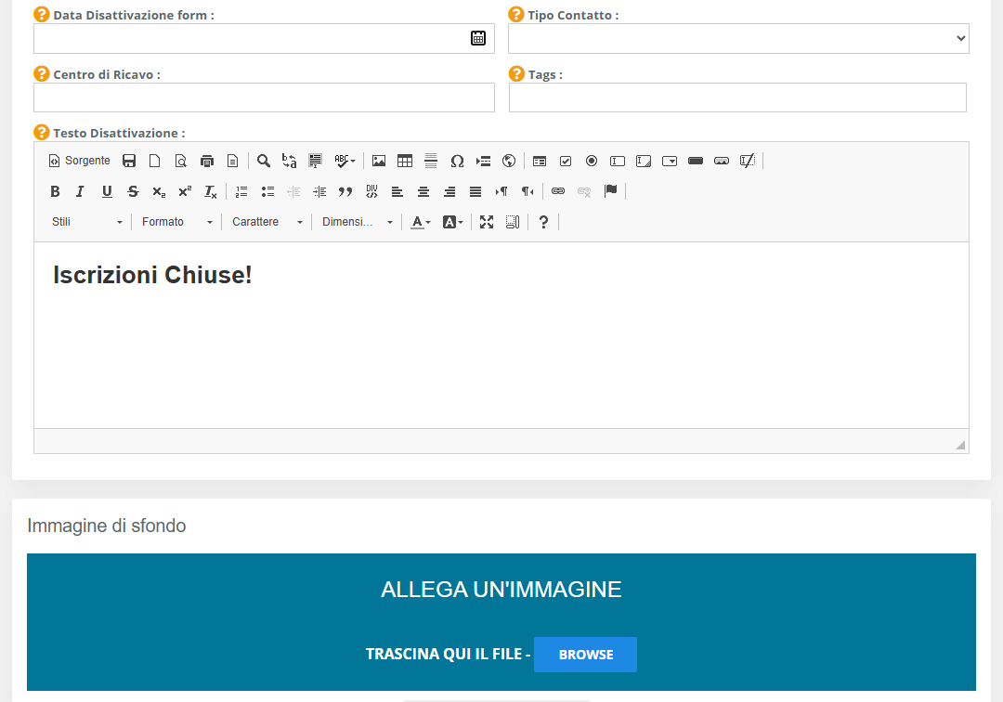Screen dimensions: 1003x702
Task: Insert a checkbox form field from the toolbar
Action: tap(565, 160)
